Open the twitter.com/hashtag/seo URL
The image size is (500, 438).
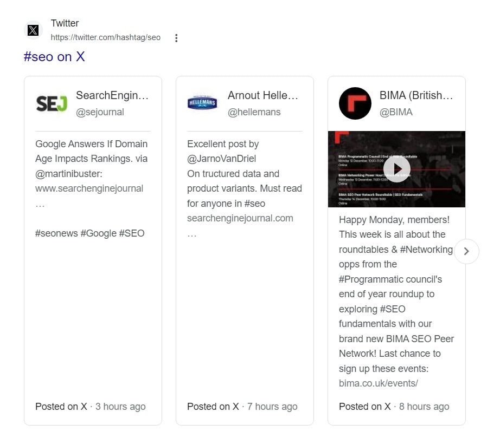point(105,37)
